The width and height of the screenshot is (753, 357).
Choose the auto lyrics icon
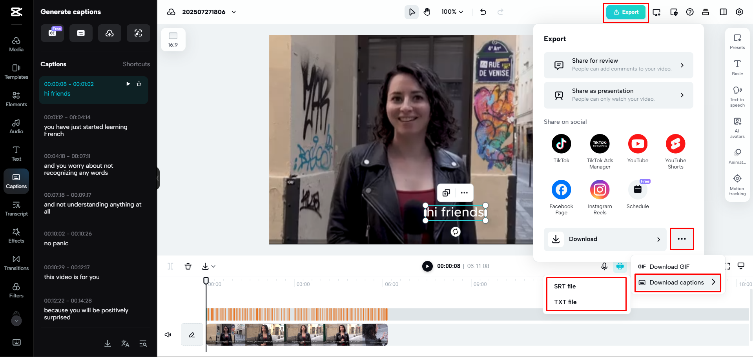[138, 33]
